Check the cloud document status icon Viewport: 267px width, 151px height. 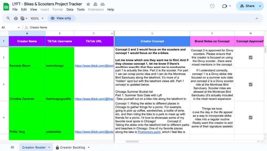tap(102, 4)
